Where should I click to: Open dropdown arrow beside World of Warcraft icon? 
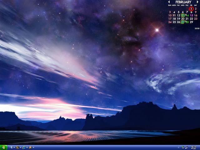[21, 147]
